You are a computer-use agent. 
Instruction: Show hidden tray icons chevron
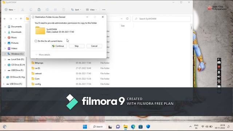(x=190, y=127)
